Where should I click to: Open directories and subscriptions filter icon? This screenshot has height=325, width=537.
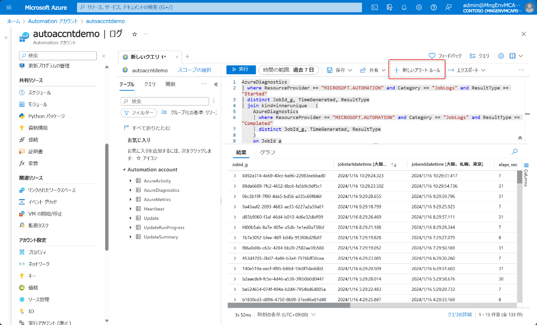click(390, 7)
